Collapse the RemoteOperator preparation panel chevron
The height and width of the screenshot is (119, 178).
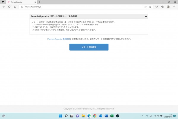point(146,16)
